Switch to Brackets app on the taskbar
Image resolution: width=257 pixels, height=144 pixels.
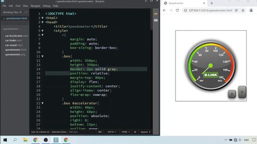click(x=56, y=140)
